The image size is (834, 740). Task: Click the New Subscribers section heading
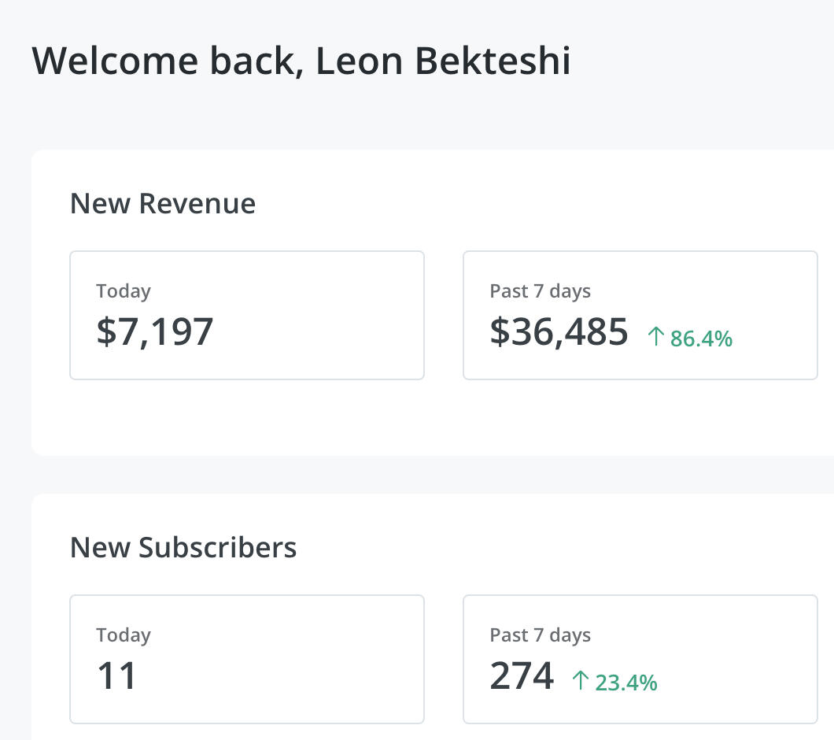[x=183, y=547]
